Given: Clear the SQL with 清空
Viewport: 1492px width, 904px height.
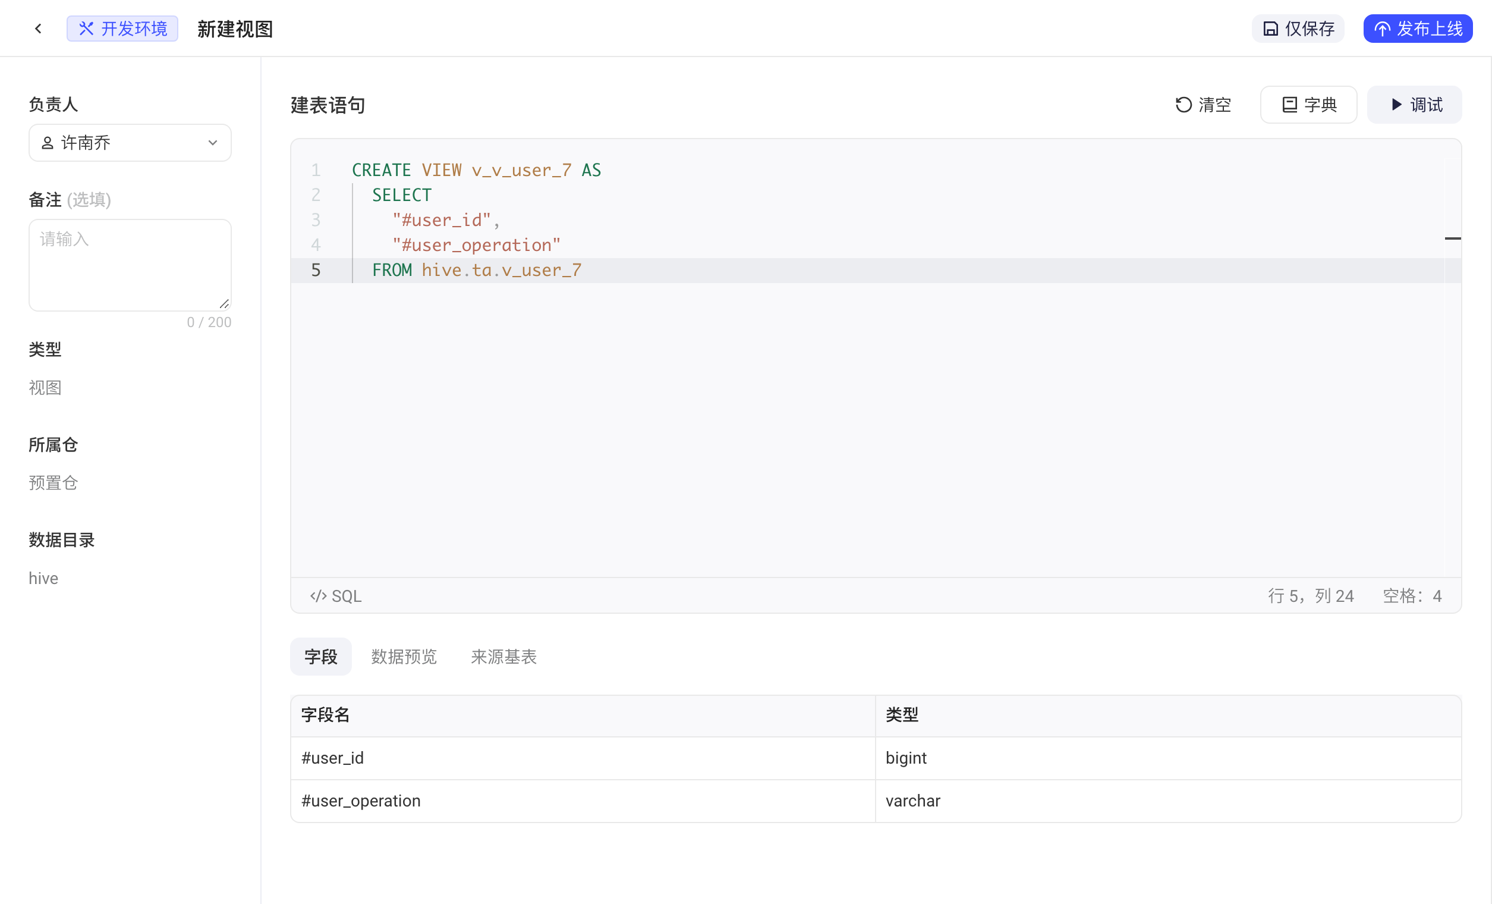Looking at the screenshot, I should [x=1203, y=105].
